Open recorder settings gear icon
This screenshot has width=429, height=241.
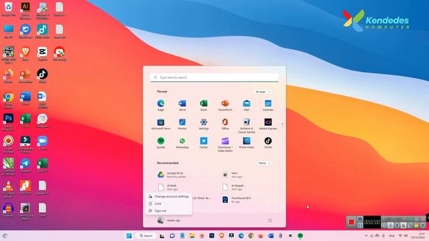[x=423, y=226]
